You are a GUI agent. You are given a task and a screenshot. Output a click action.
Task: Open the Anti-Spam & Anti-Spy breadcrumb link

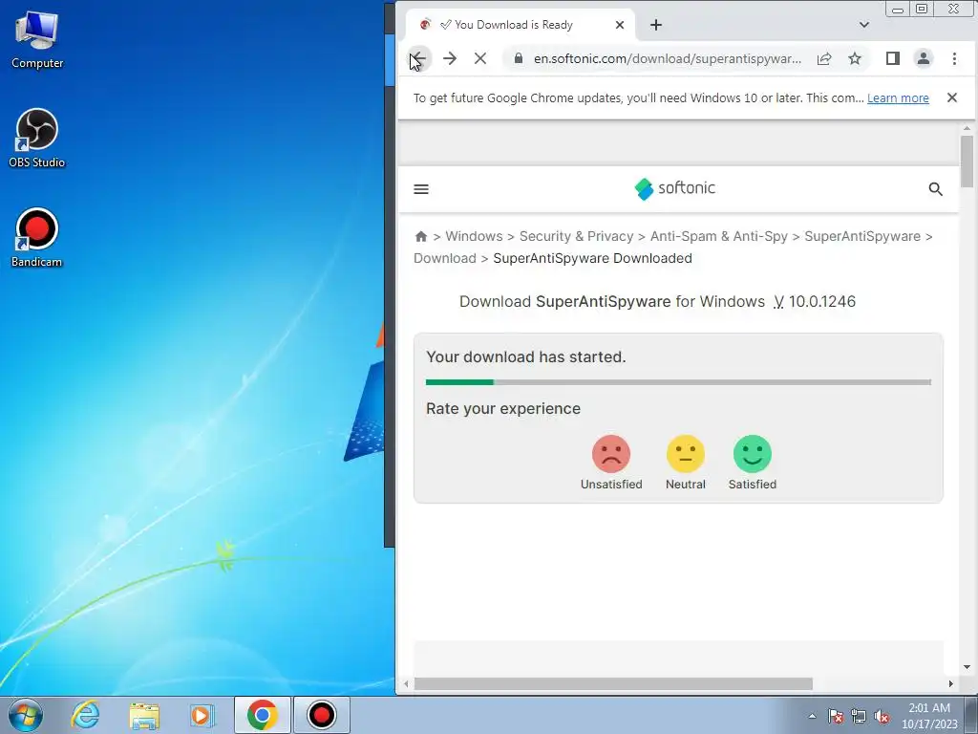pyautogui.click(x=718, y=237)
